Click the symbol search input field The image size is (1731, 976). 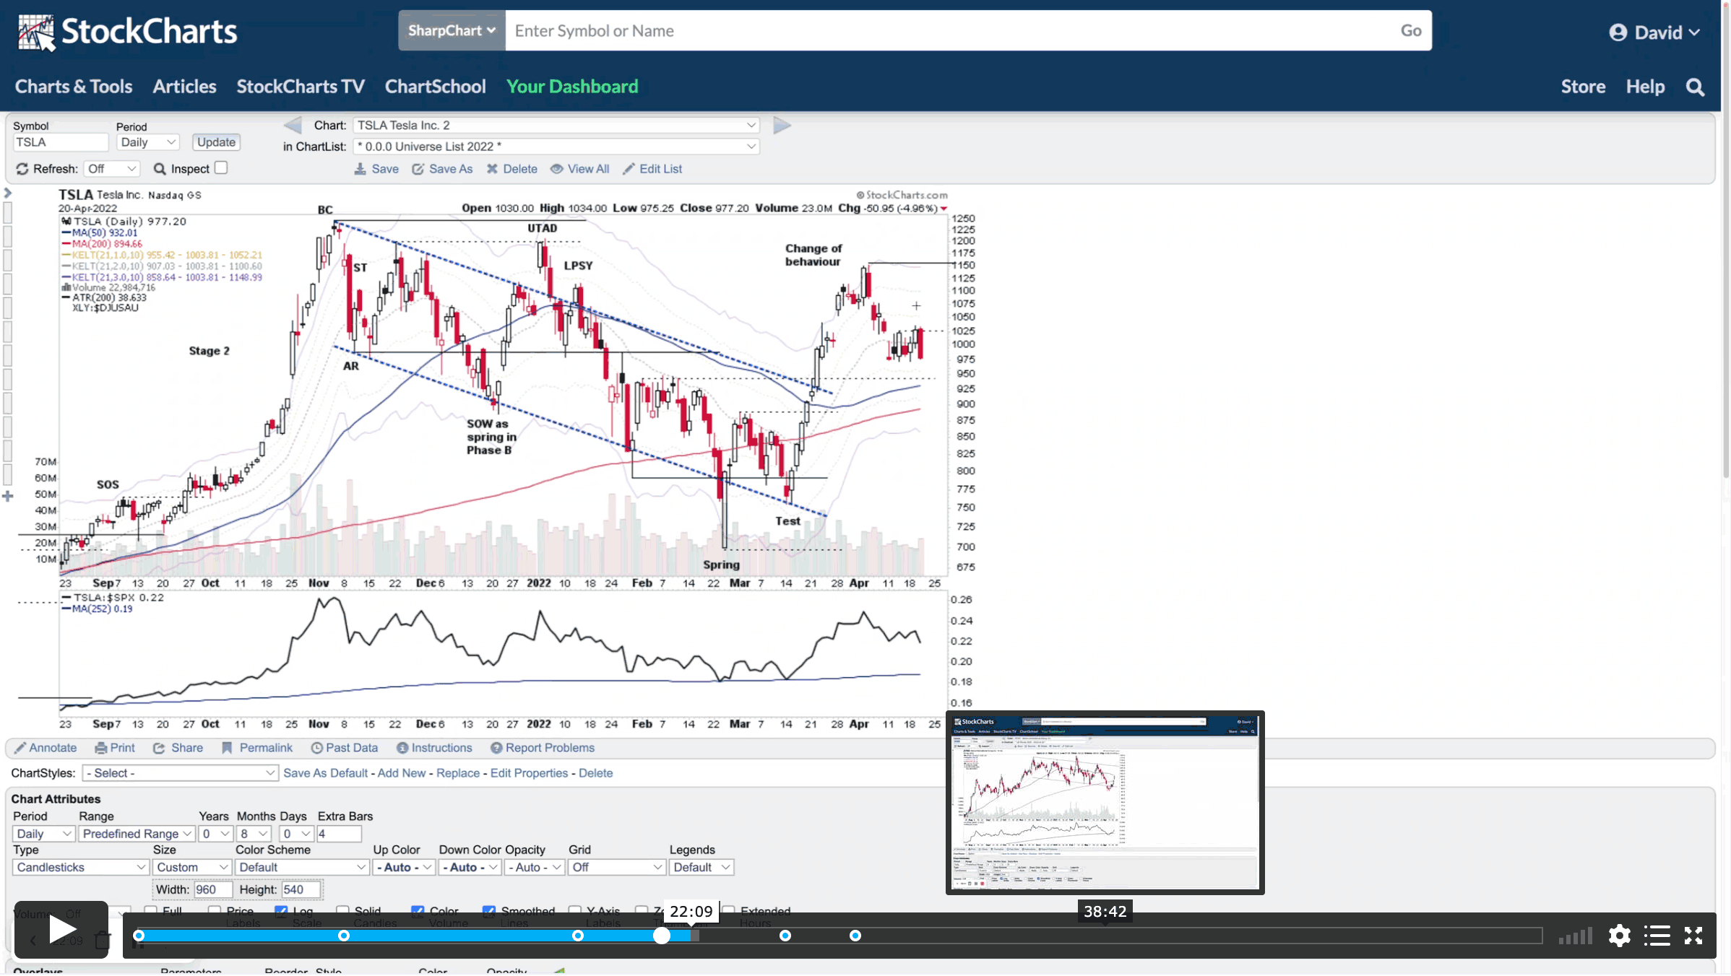tap(949, 30)
